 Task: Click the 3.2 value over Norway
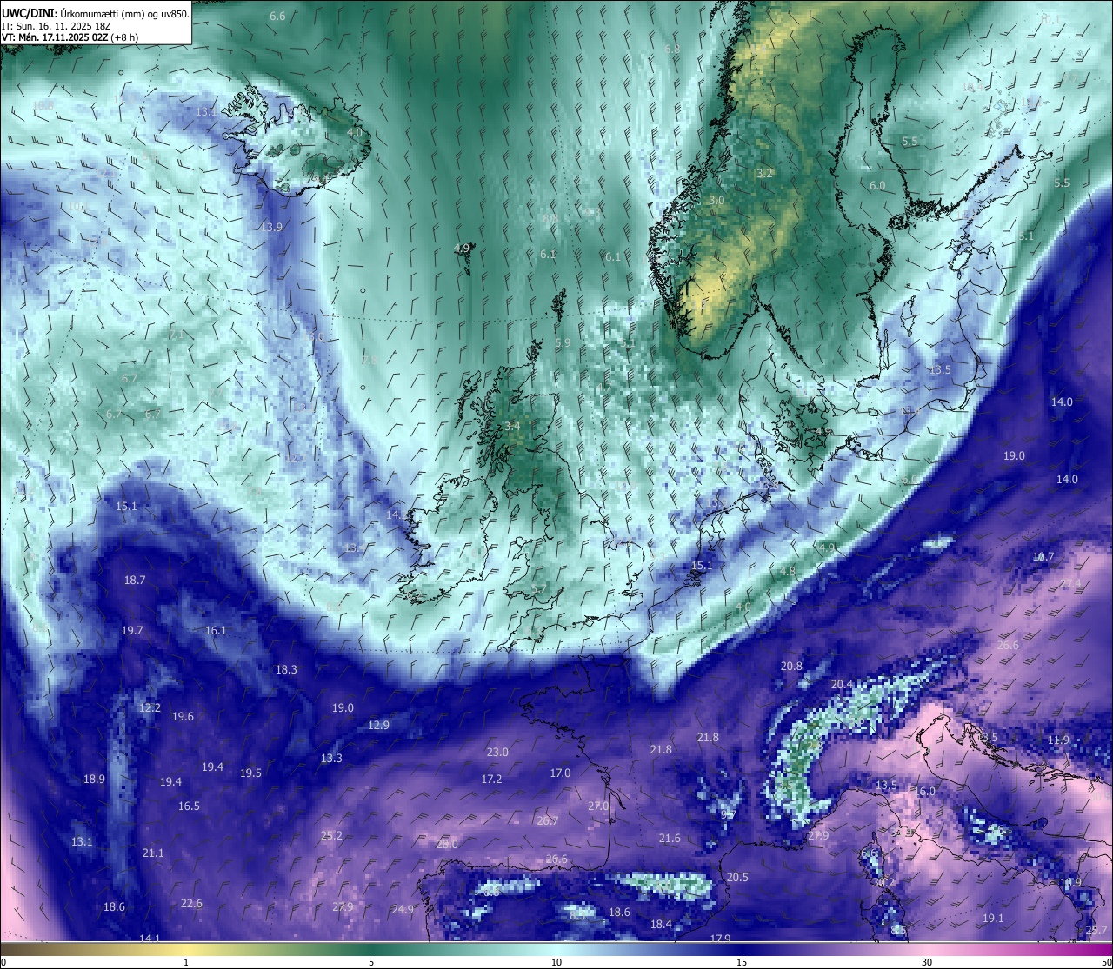(764, 174)
